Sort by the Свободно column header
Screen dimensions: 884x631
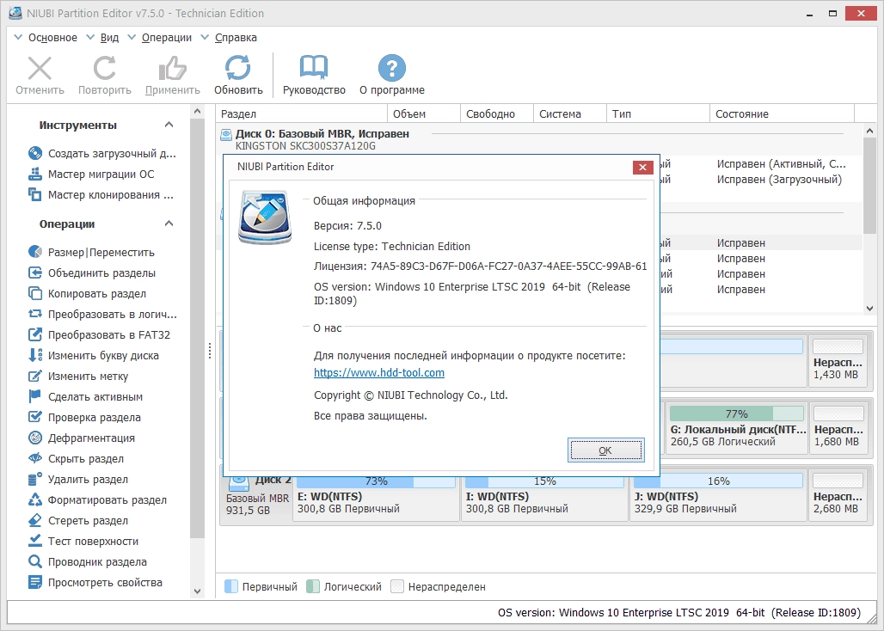click(497, 113)
